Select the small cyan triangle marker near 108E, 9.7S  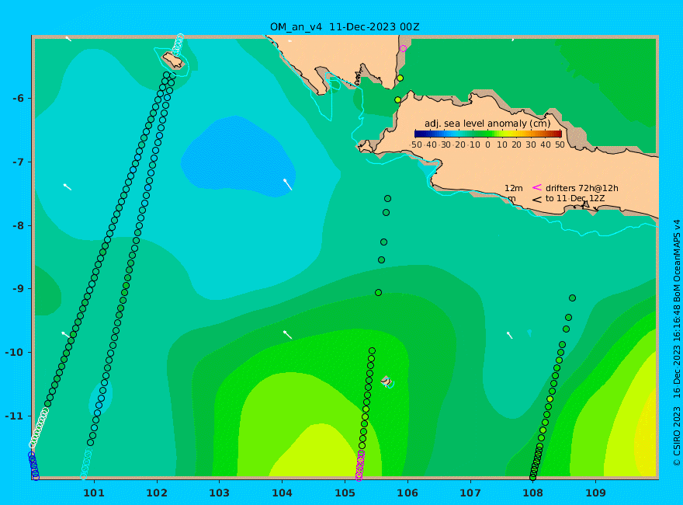529,333
